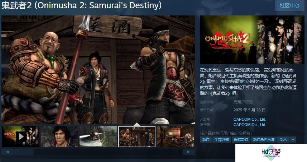Open the CAPCOM Co., Ltd. developer link
Viewport: 307px width, 162px height.
point(250,119)
